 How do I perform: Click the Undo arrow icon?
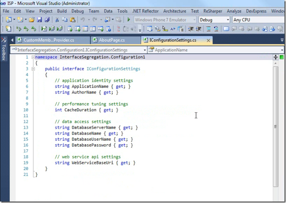coord(83,20)
